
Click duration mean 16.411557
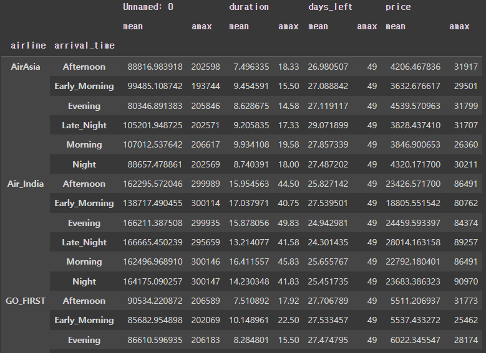(x=249, y=261)
